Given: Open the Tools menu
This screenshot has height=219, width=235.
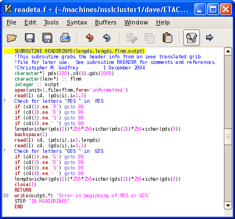Looking at the screenshot, I should tap(51, 22).
